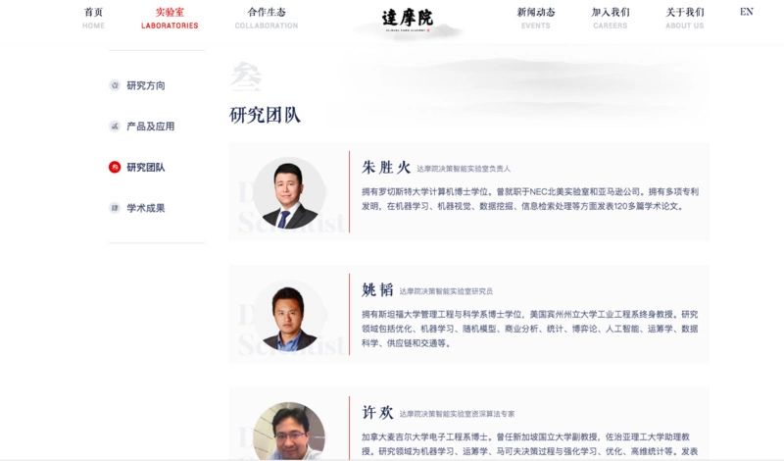784x461 pixels.
Task: Switch language to EN
Action: click(x=747, y=12)
